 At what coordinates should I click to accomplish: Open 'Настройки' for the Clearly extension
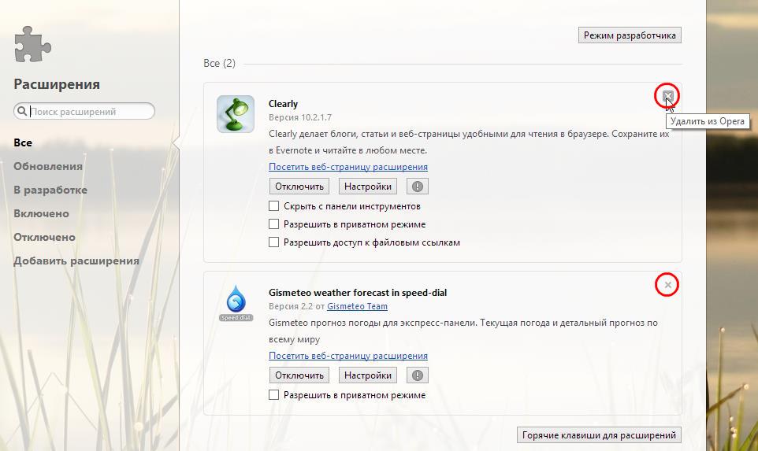368,187
